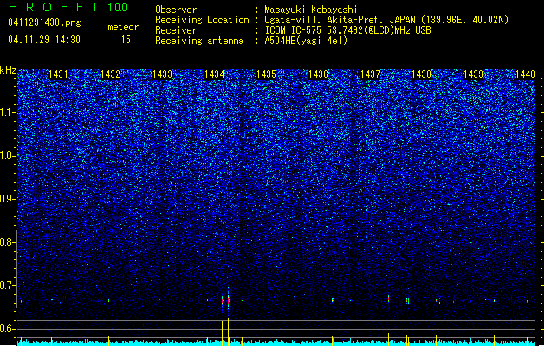
Task: Select the file name 0411291430.png
Action: click(44, 22)
